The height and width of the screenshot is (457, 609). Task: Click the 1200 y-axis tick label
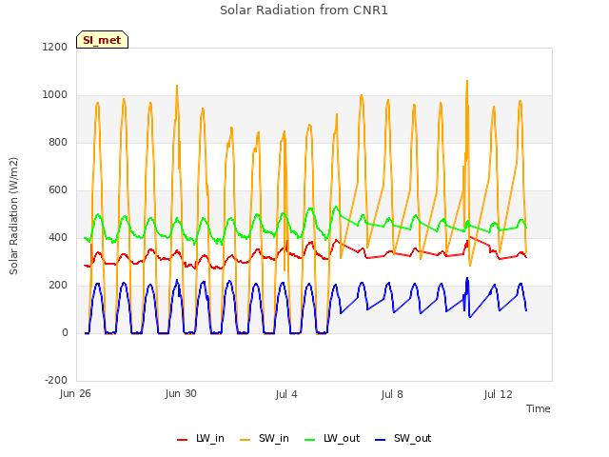point(55,47)
